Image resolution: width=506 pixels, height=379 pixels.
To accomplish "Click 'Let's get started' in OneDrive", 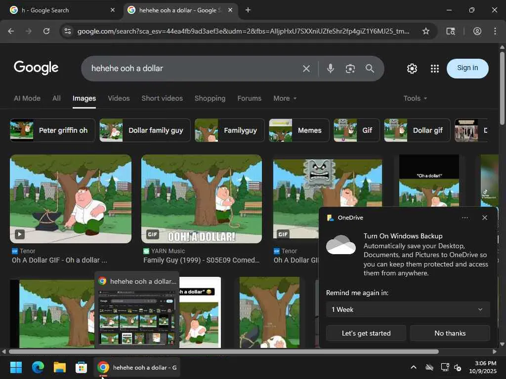I will click(366, 333).
